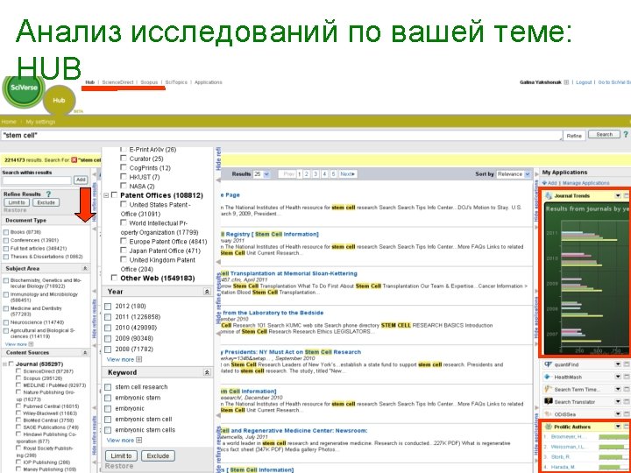Collapse the Keyword section
Screen dimensions: 631x473
click(x=207, y=373)
